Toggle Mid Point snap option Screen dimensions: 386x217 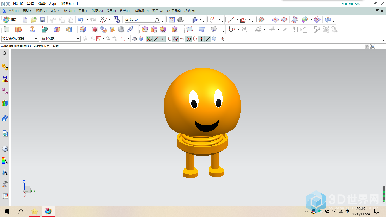(x=162, y=39)
